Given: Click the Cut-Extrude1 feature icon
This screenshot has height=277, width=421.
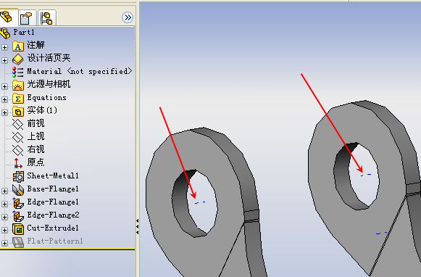Looking at the screenshot, I should [x=18, y=229].
